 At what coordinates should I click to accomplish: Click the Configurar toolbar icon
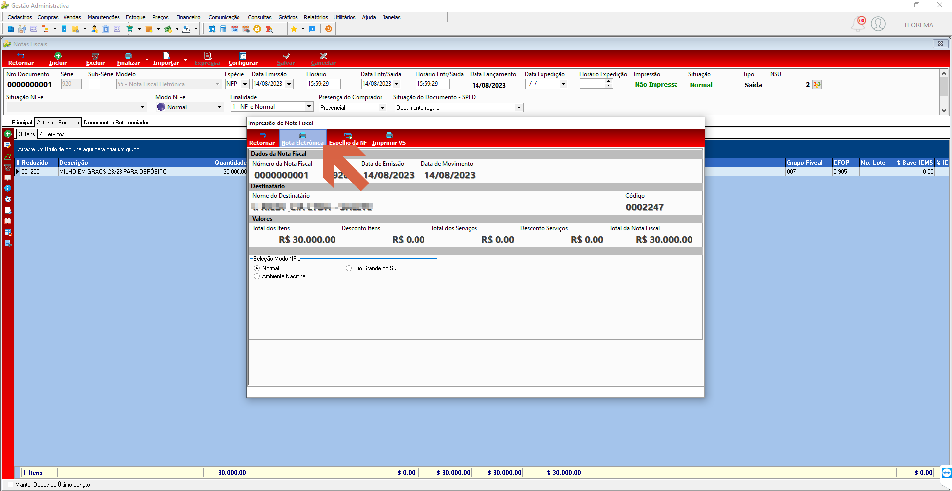(x=243, y=56)
